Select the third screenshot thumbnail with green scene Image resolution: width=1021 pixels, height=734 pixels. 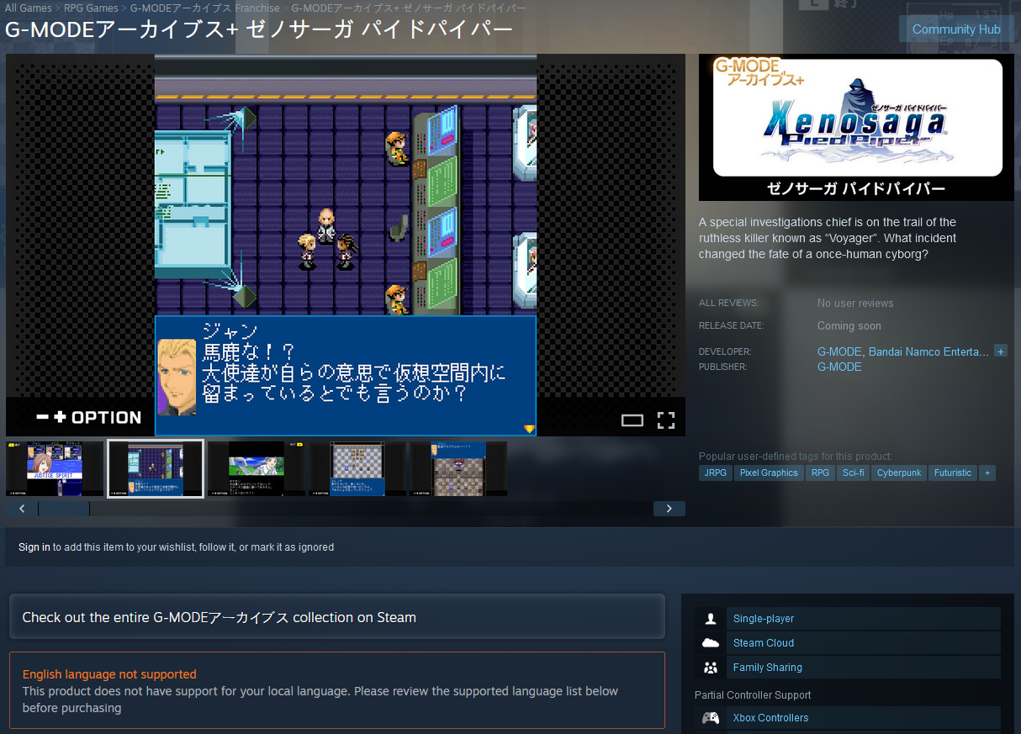(x=256, y=468)
